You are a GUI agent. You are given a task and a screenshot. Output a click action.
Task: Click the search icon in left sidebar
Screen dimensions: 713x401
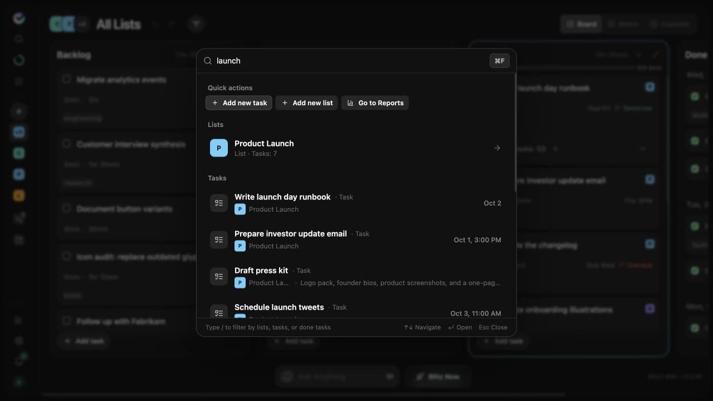19,39
